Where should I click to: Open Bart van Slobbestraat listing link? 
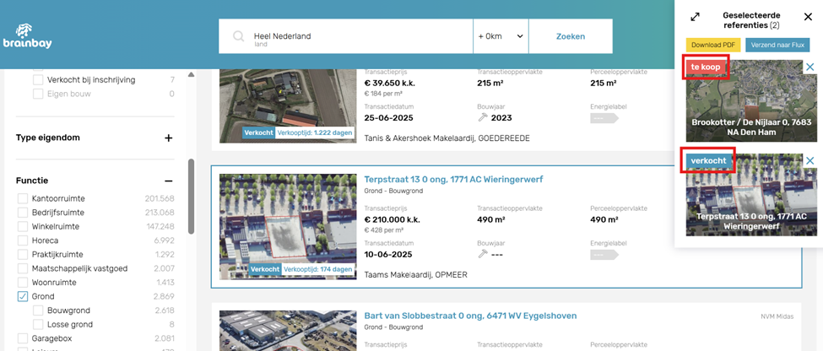(x=470, y=316)
